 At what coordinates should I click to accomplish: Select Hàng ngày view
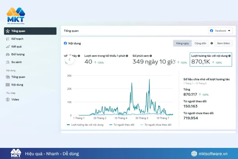[182, 43]
